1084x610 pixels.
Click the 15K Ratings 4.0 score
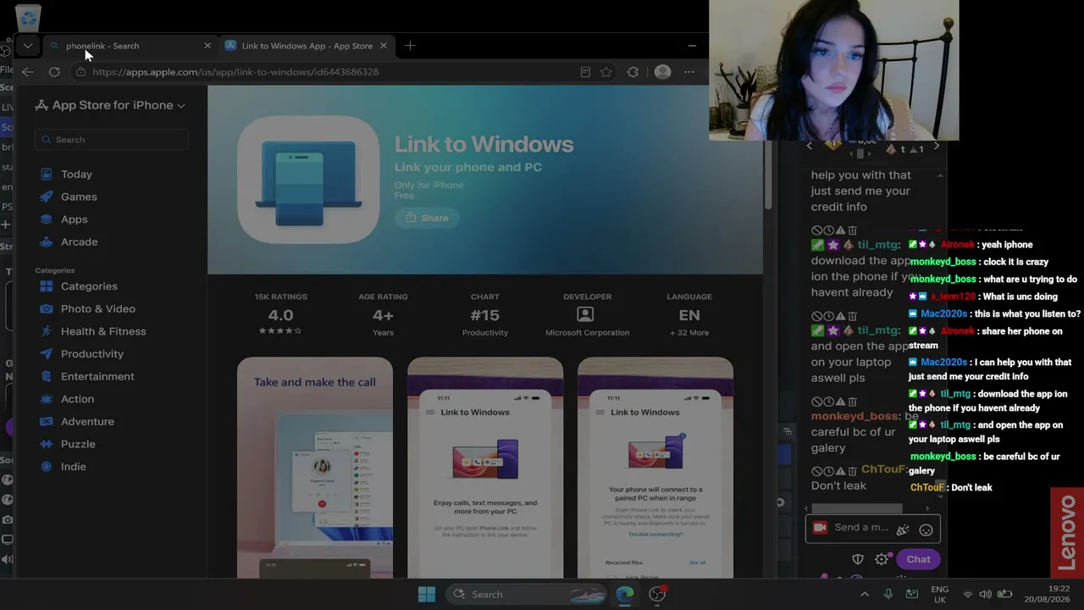(x=280, y=314)
